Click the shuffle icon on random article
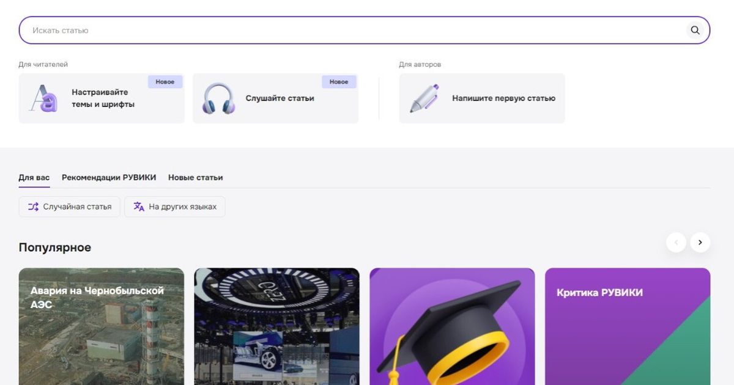This screenshot has height=385, width=734. [x=33, y=207]
